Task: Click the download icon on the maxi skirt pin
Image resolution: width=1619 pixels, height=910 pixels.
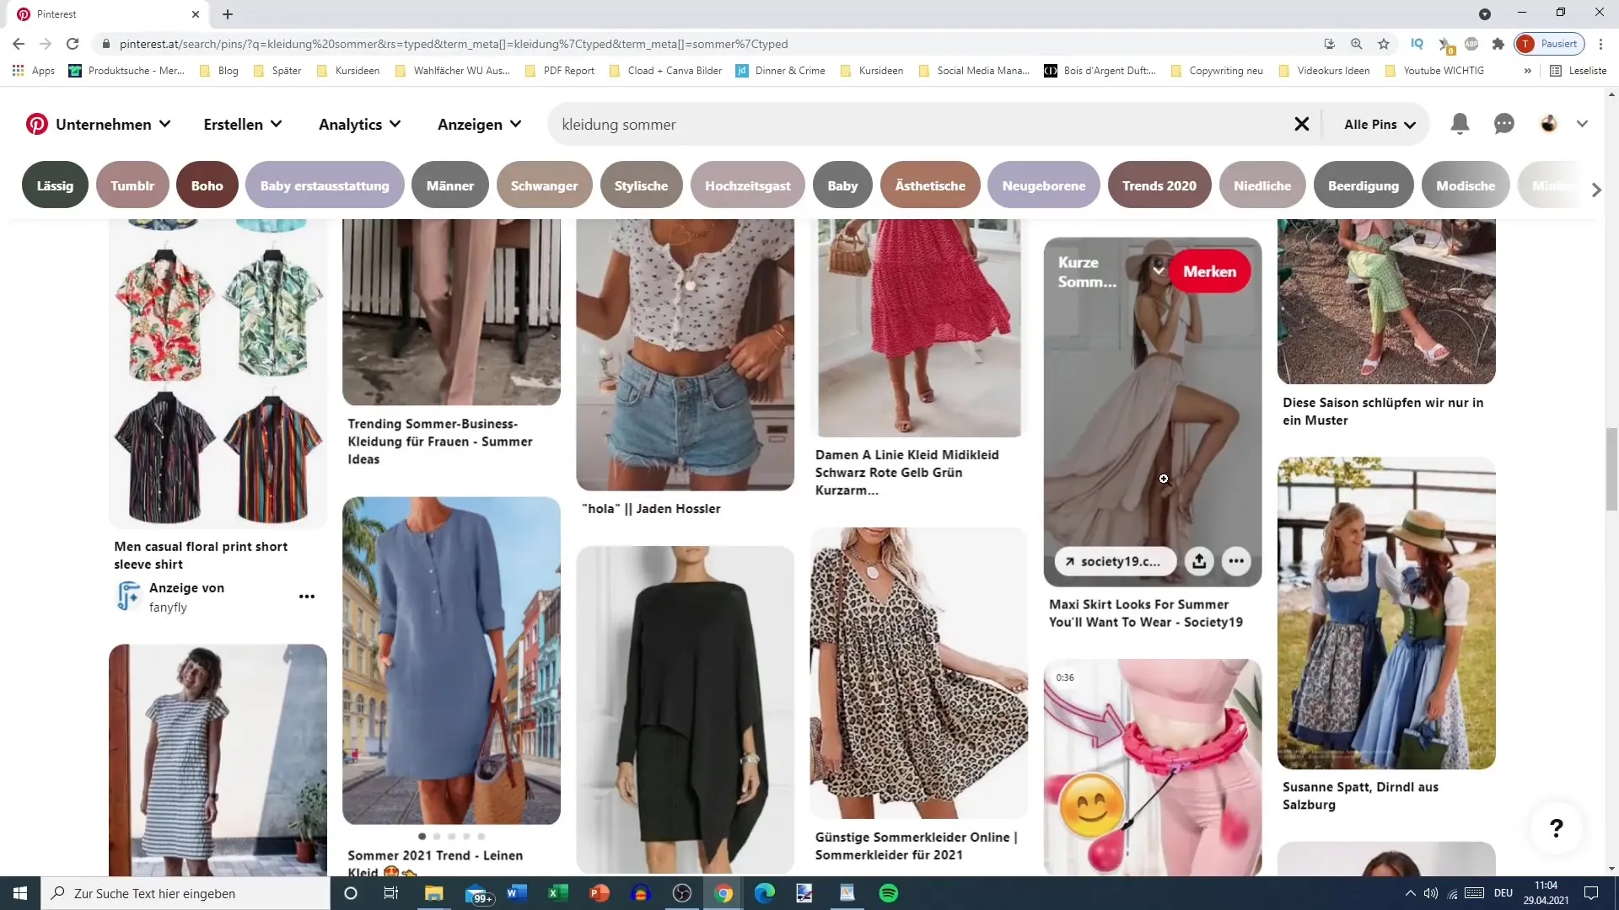Action: pyautogui.click(x=1200, y=561)
